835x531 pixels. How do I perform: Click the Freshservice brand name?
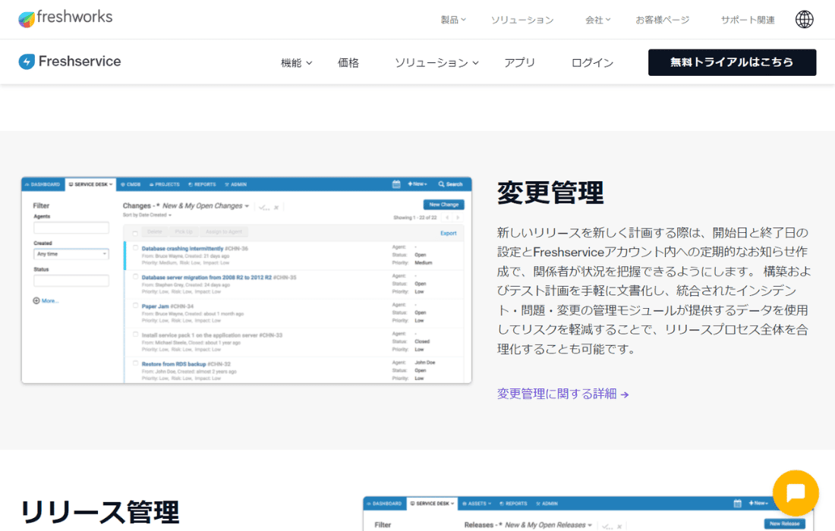pos(80,61)
